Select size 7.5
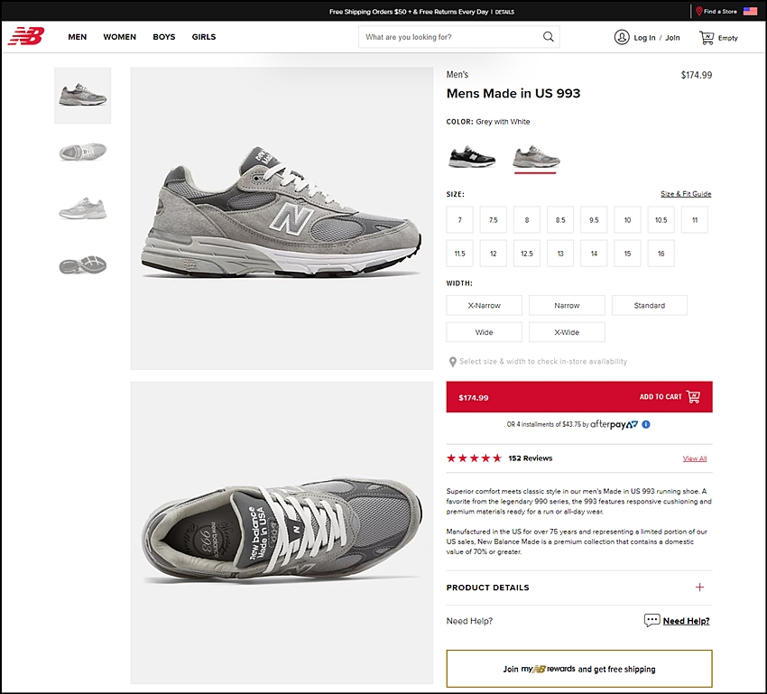767x694 pixels. [493, 220]
